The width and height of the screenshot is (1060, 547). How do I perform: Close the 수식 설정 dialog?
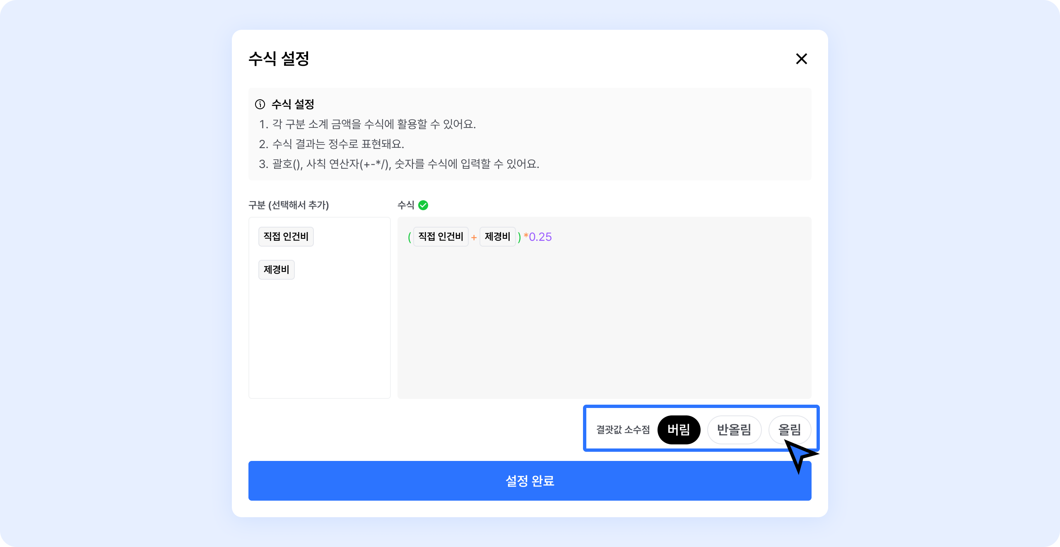pos(801,59)
